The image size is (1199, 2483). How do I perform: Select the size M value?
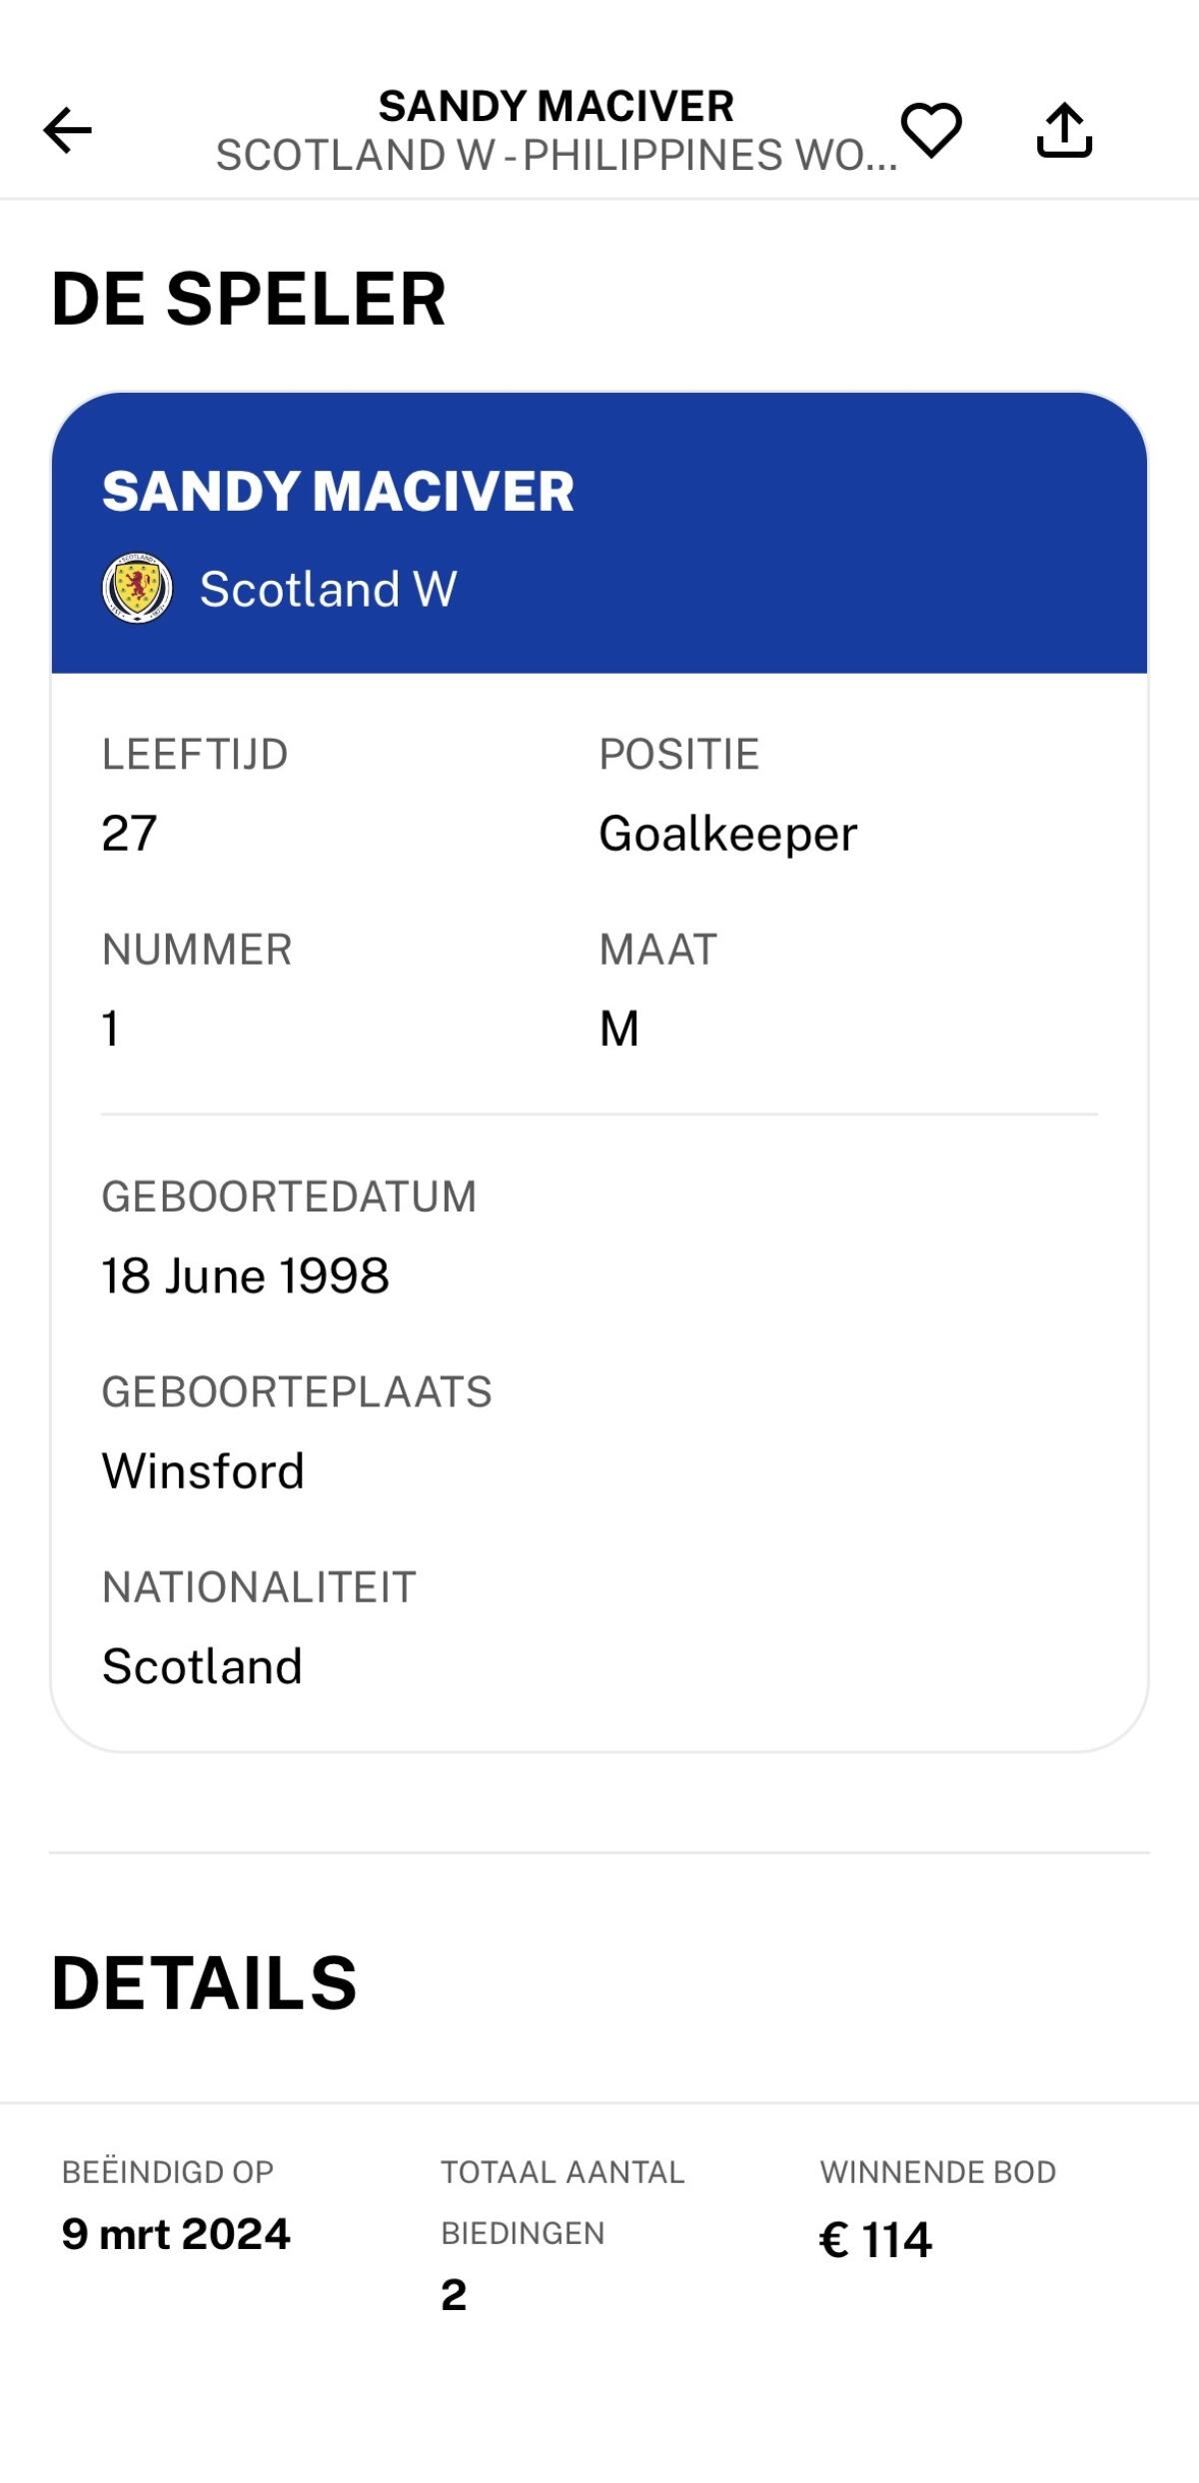click(619, 1028)
